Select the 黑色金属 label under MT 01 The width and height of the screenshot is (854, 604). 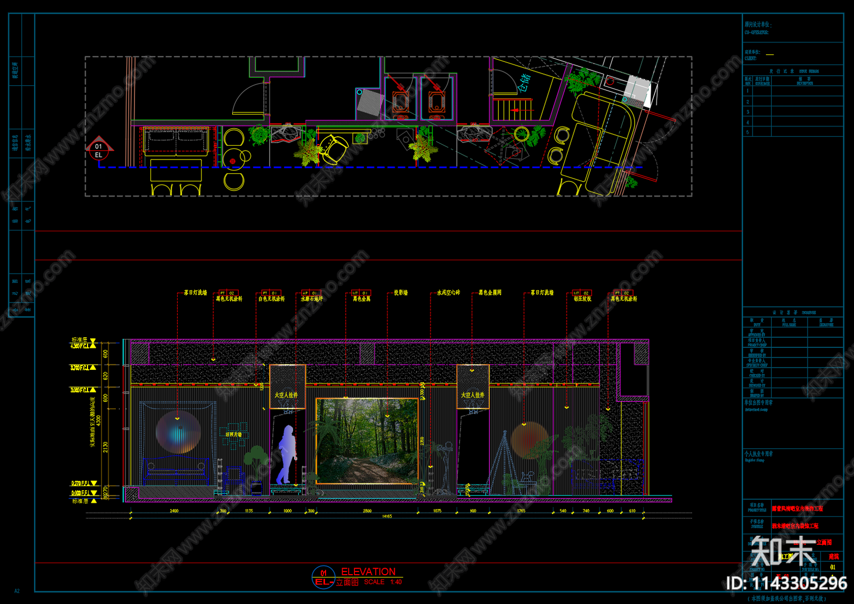pyautogui.click(x=361, y=299)
